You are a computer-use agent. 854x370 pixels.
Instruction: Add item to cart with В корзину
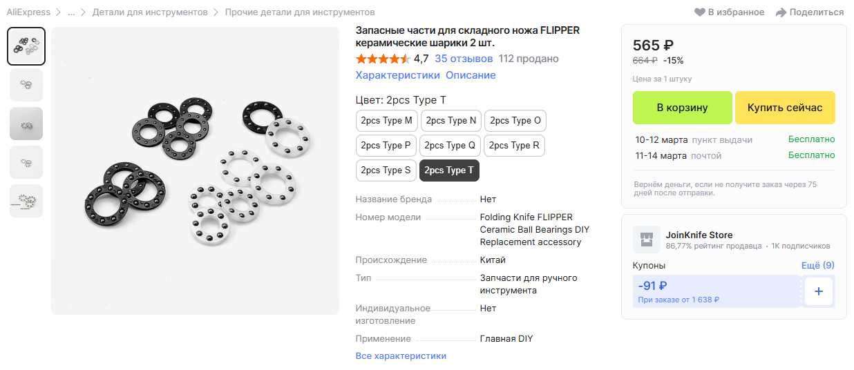coord(682,108)
